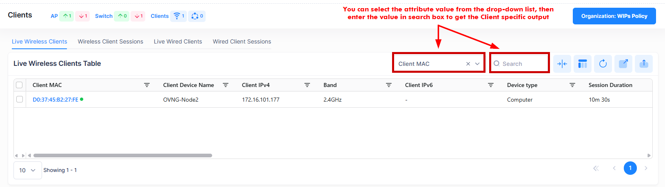Tick the checkbox for D0:37:45:B2:27:FE row

coord(19,100)
